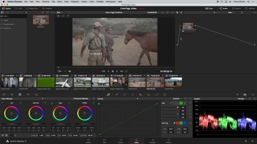Open the Sizing palette
The image size is (257, 144).
[157, 94]
